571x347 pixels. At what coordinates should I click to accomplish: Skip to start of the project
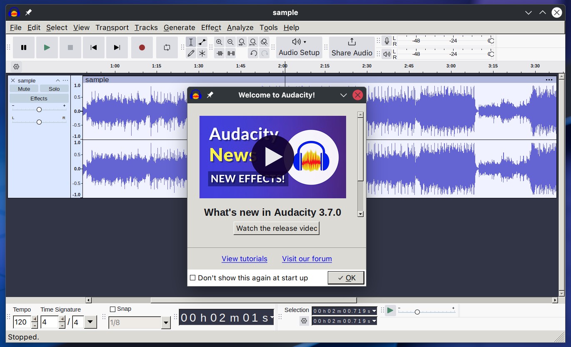pyautogui.click(x=94, y=47)
